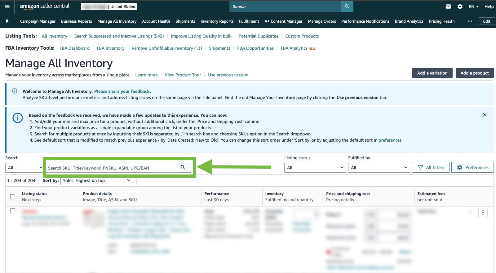Click the bookmark icon in navigation bar
The height and width of the screenshot is (273, 496).
pyautogui.click(x=7, y=21)
